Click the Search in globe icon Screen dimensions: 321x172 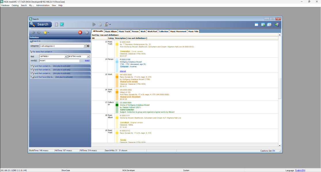[x=31, y=41]
